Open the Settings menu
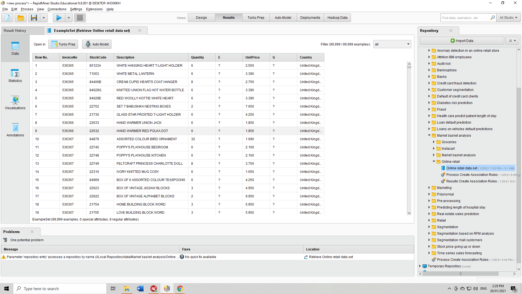This screenshot has height=294, width=522. click(x=76, y=9)
